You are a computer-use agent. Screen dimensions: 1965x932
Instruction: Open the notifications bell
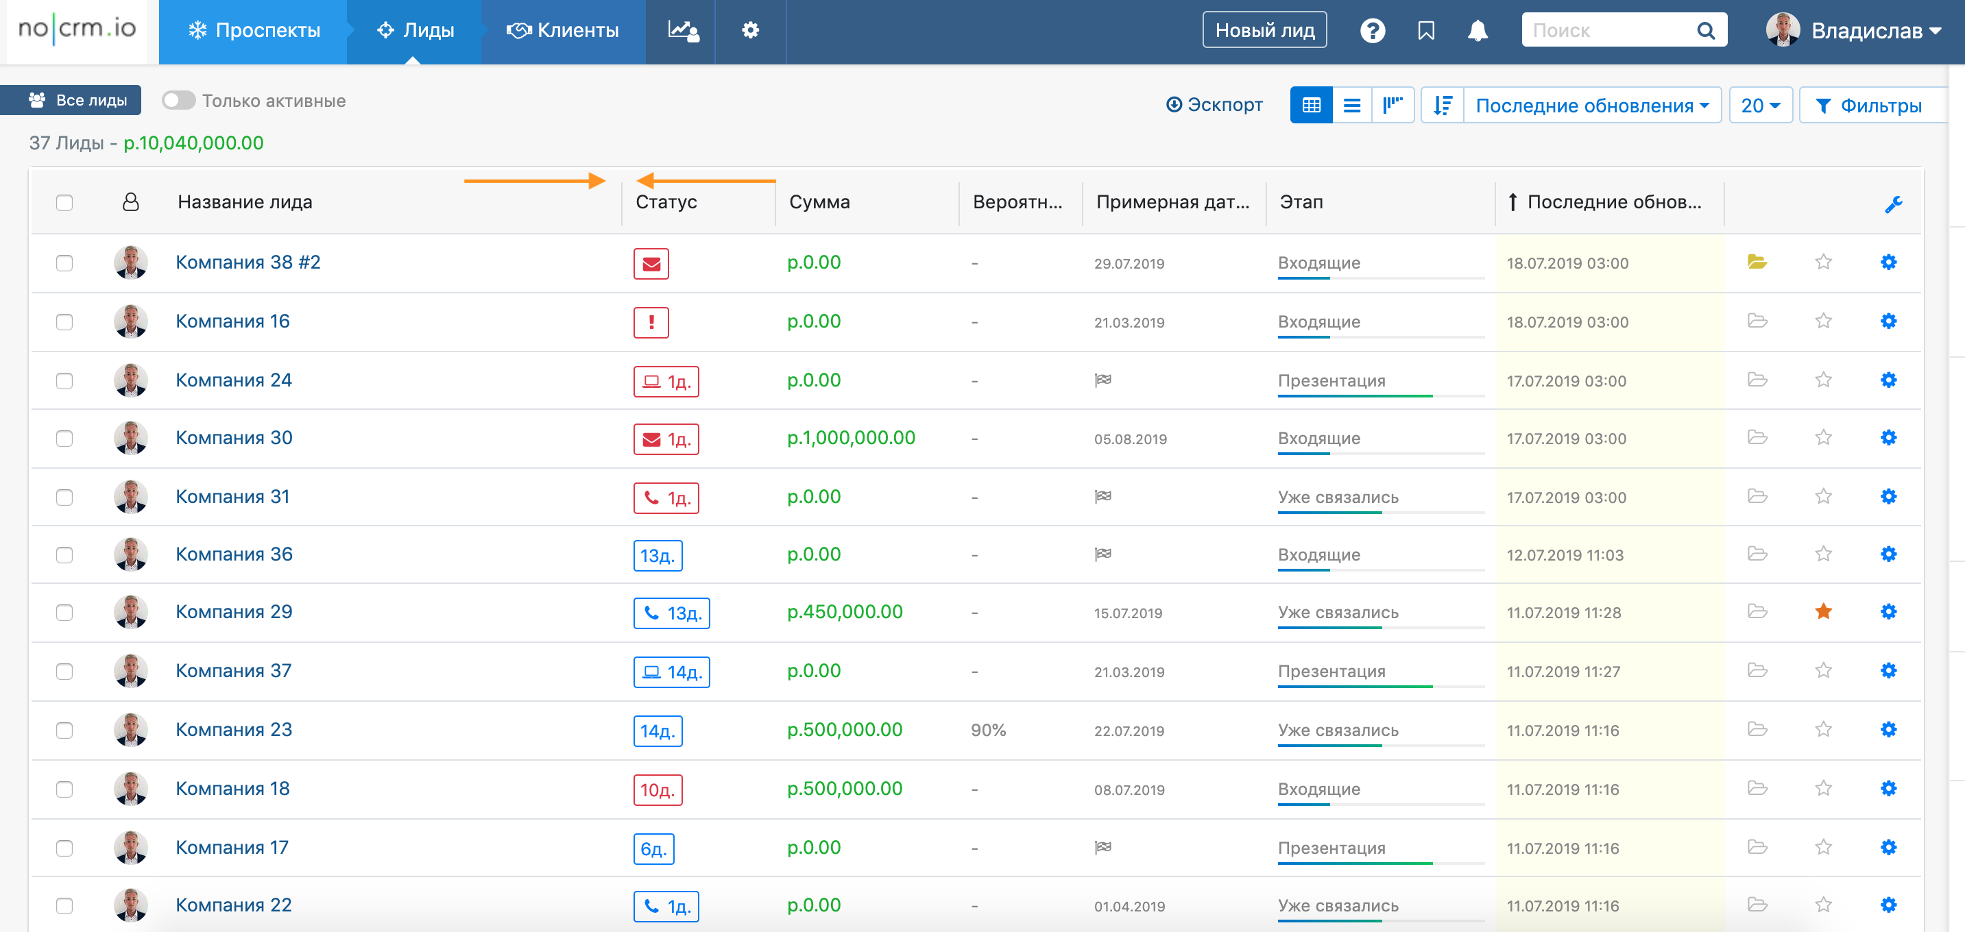tap(1477, 31)
